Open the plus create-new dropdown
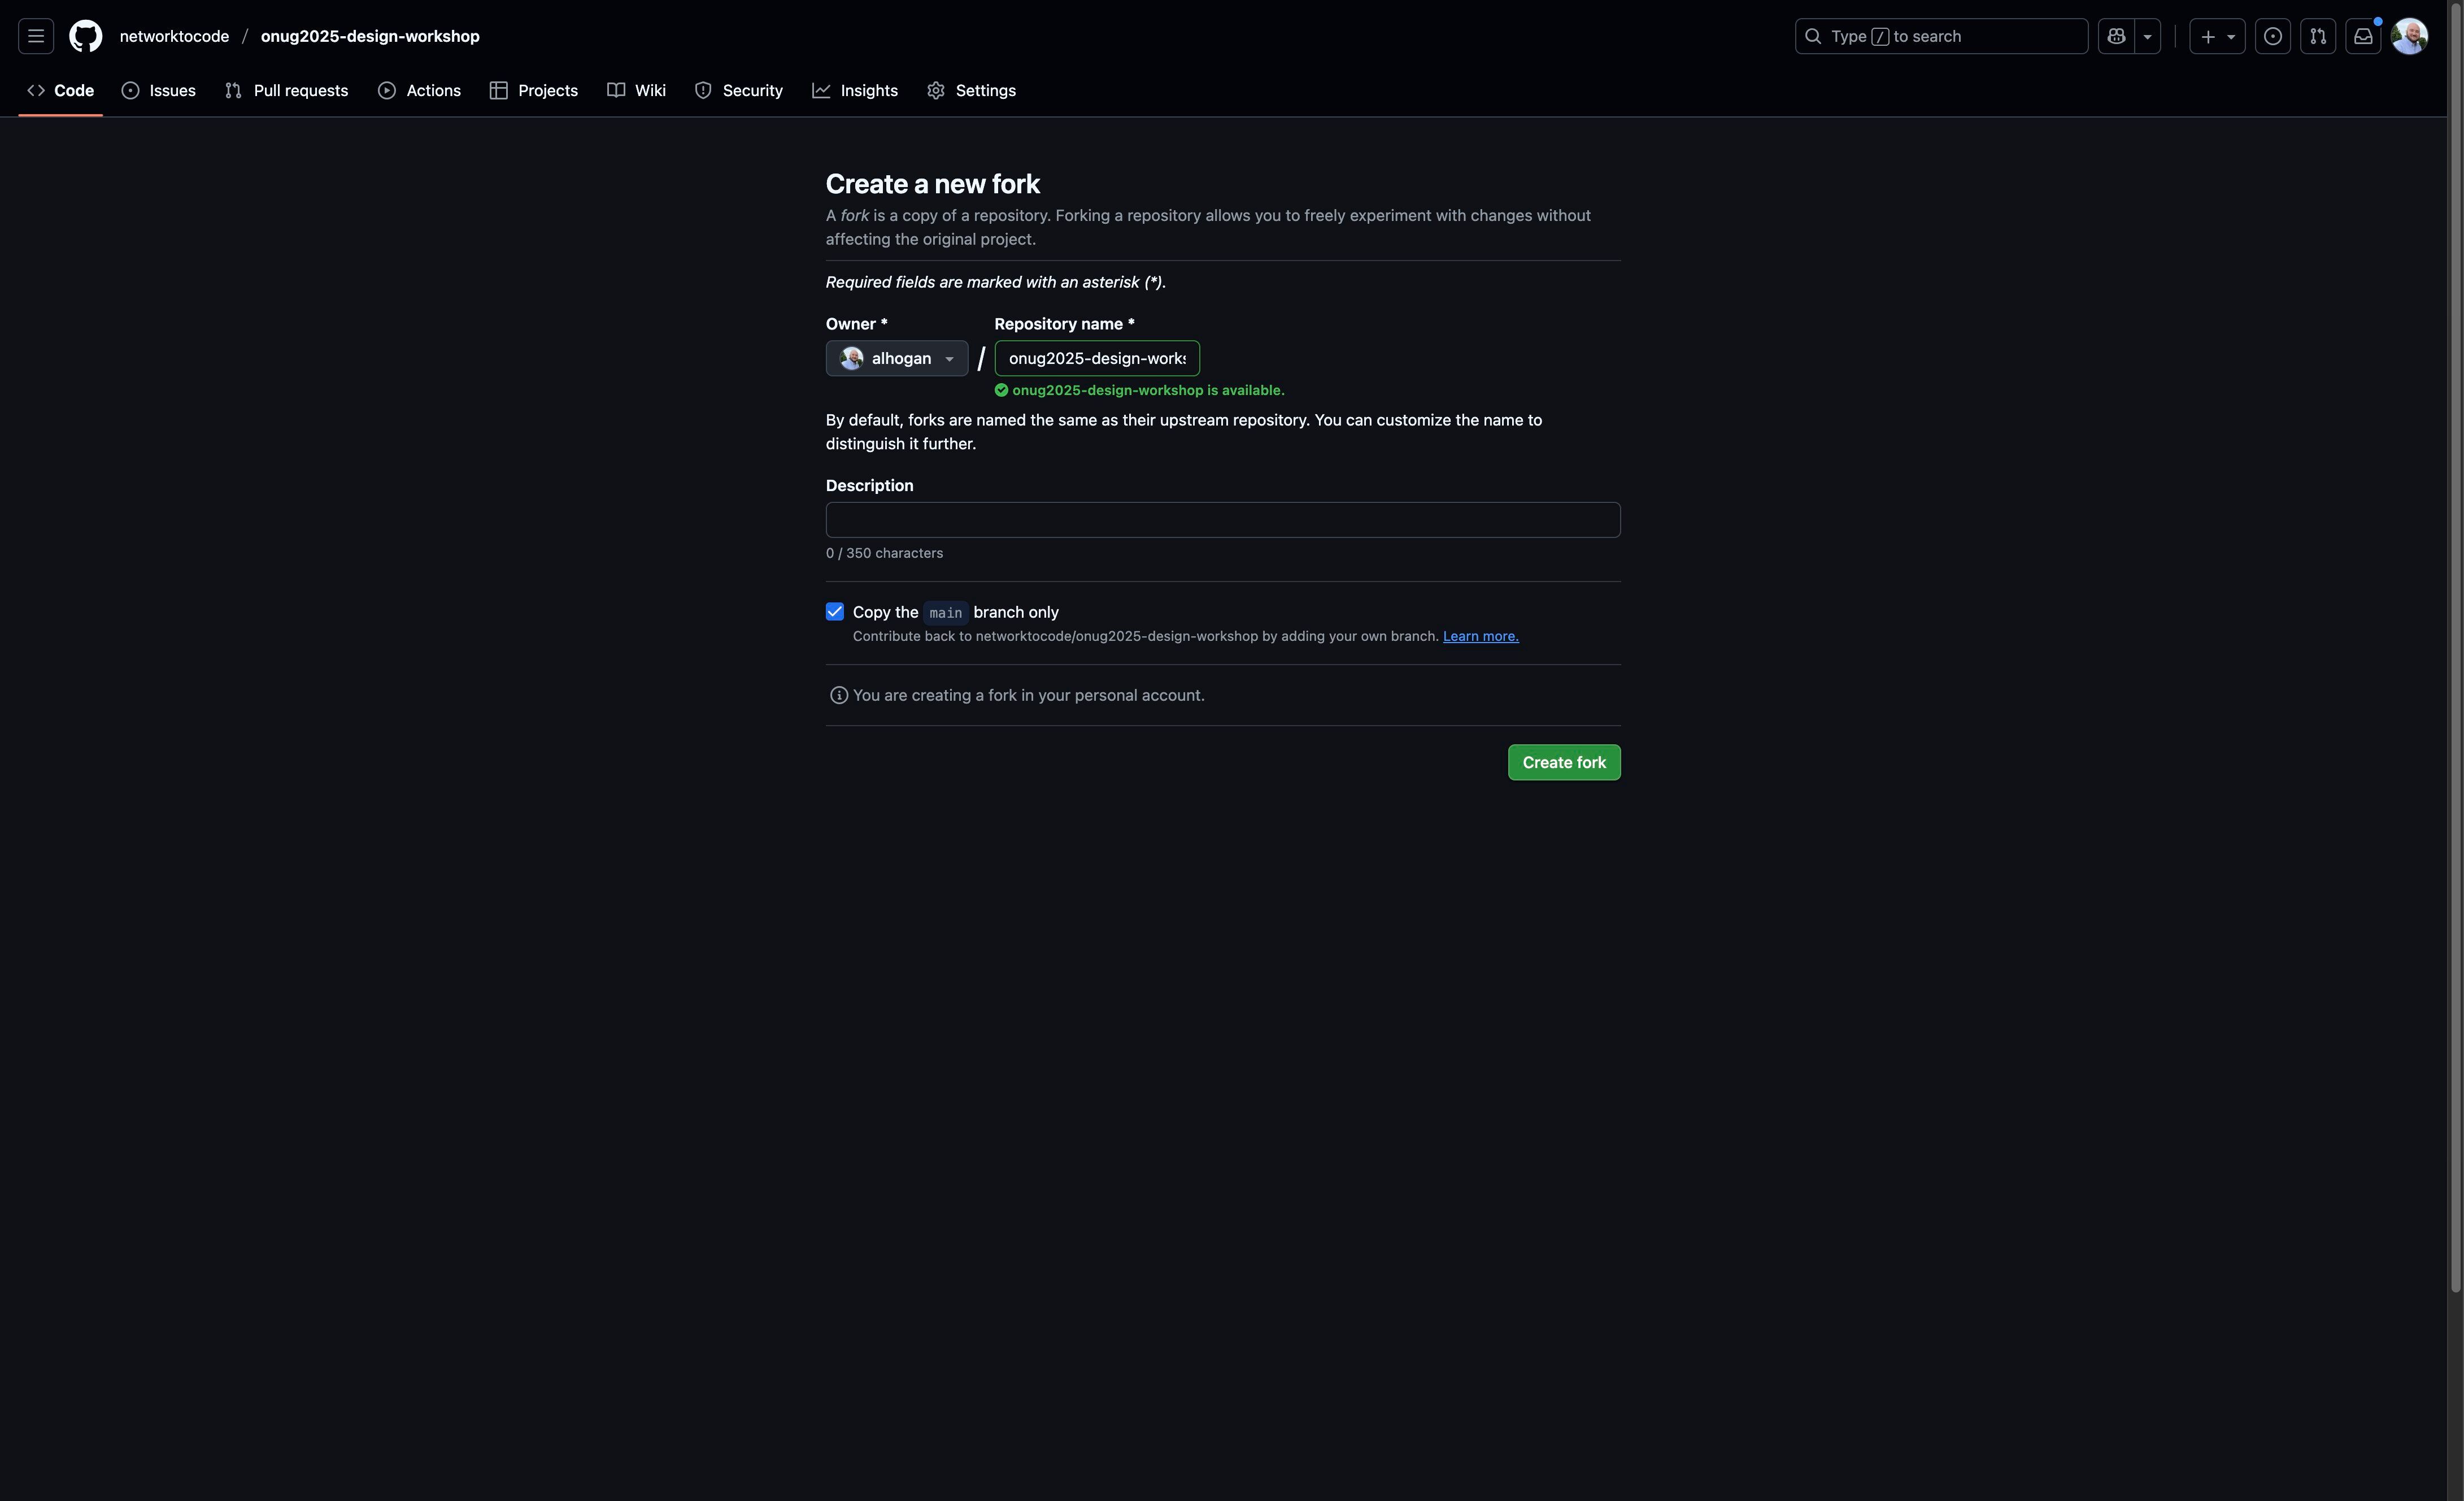 click(x=2217, y=36)
